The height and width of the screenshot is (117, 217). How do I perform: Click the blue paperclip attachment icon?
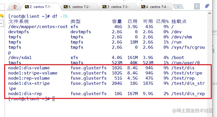point(207,6)
